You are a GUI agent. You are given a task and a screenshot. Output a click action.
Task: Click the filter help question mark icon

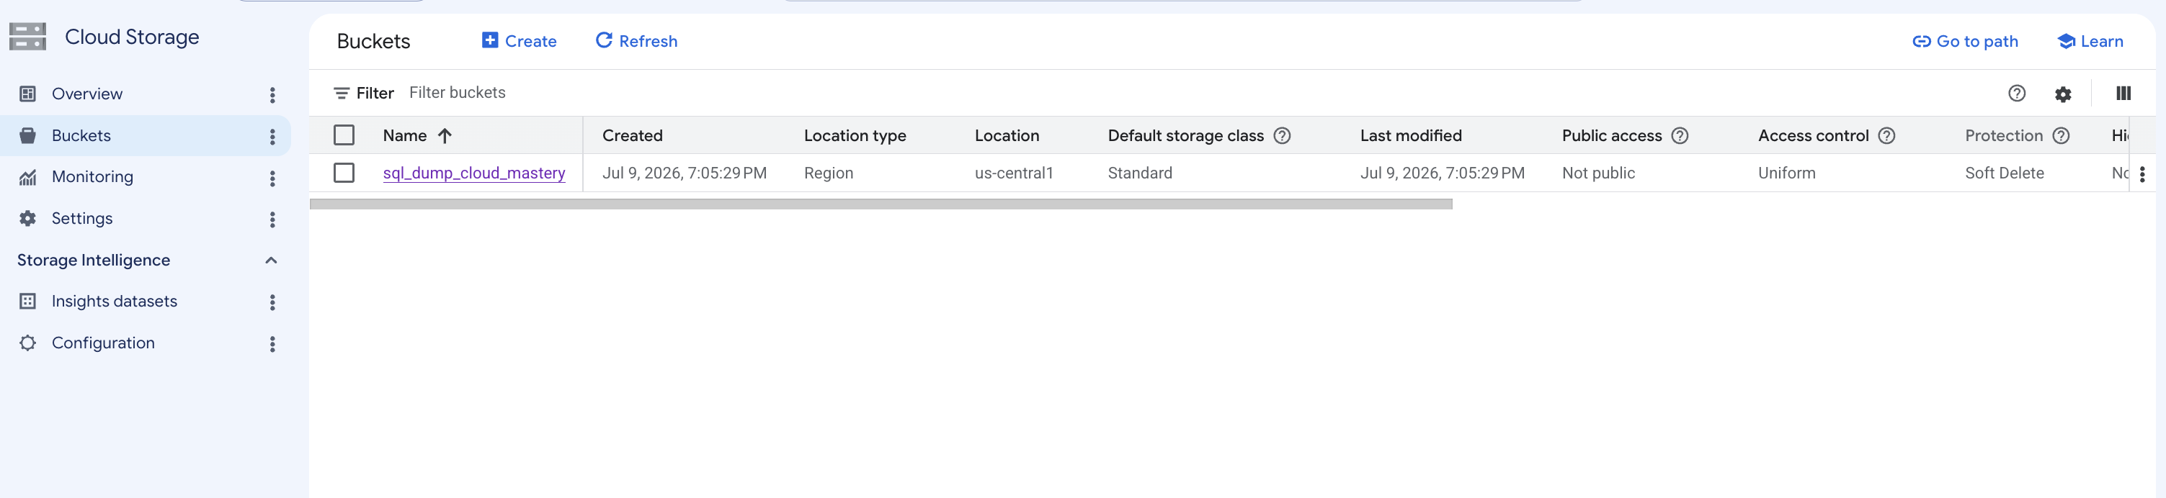(x=2016, y=94)
